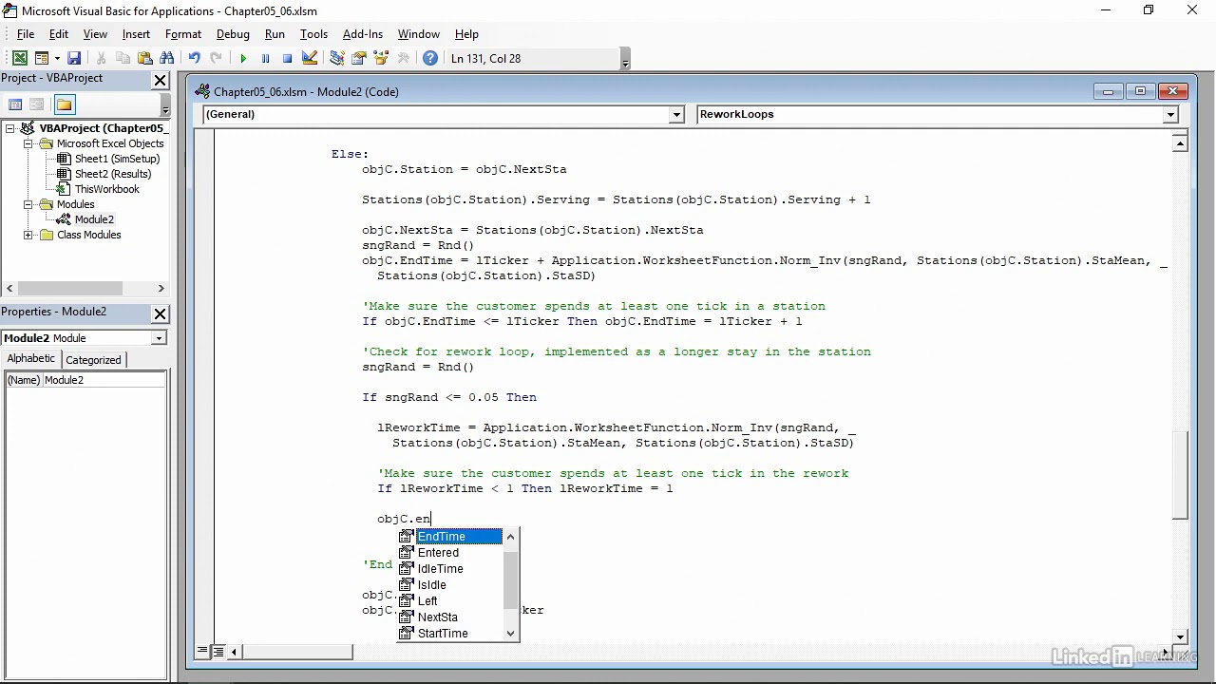Screen dimensions: 1216x684
Task: Open the Module2 object dropdown in Properties
Action: click(159, 338)
